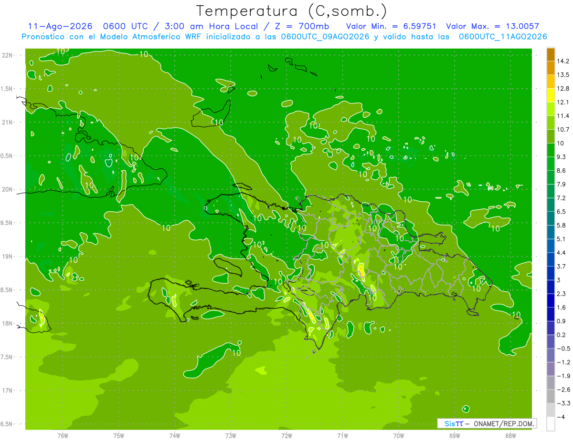Click the '20N' latitude axis label
The image size is (573, 442).
point(8,189)
